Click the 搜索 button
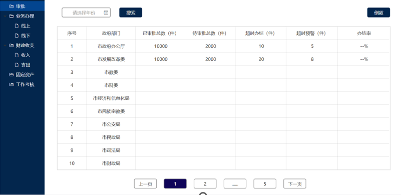The height and width of the screenshot is (195, 401). [x=131, y=13]
